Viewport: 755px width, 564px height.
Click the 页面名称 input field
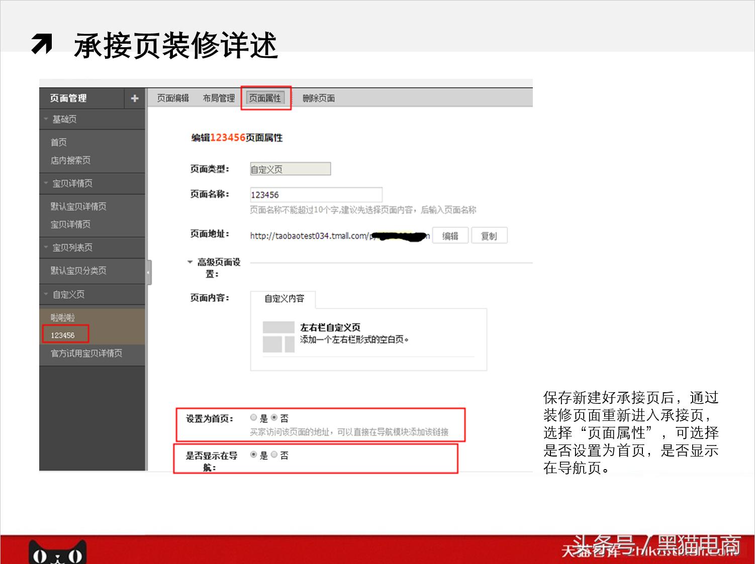click(316, 194)
